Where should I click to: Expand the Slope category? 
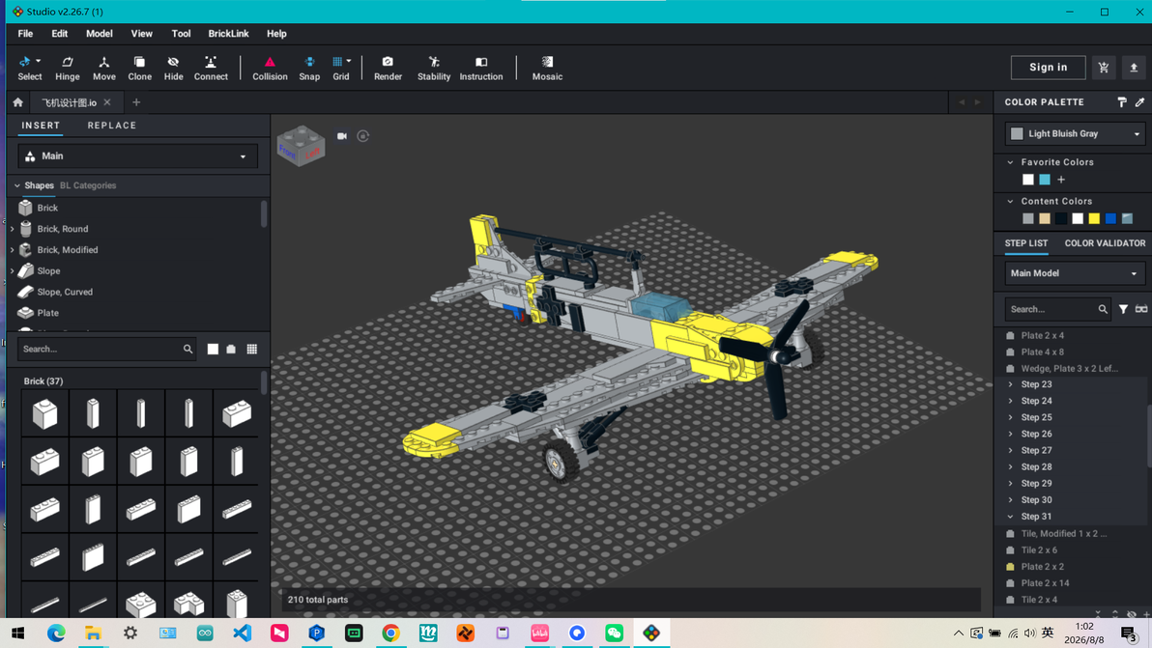pyautogui.click(x=13, y=270)
